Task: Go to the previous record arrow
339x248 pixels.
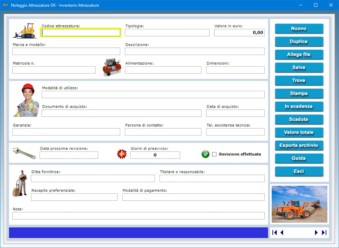Action: coord(282,233)
